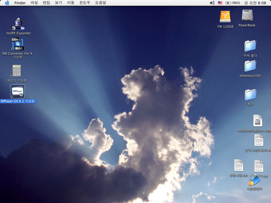Select the eDonkey2000 folder
The width and height of the screenshot is (271, 203).
[250, 66]
